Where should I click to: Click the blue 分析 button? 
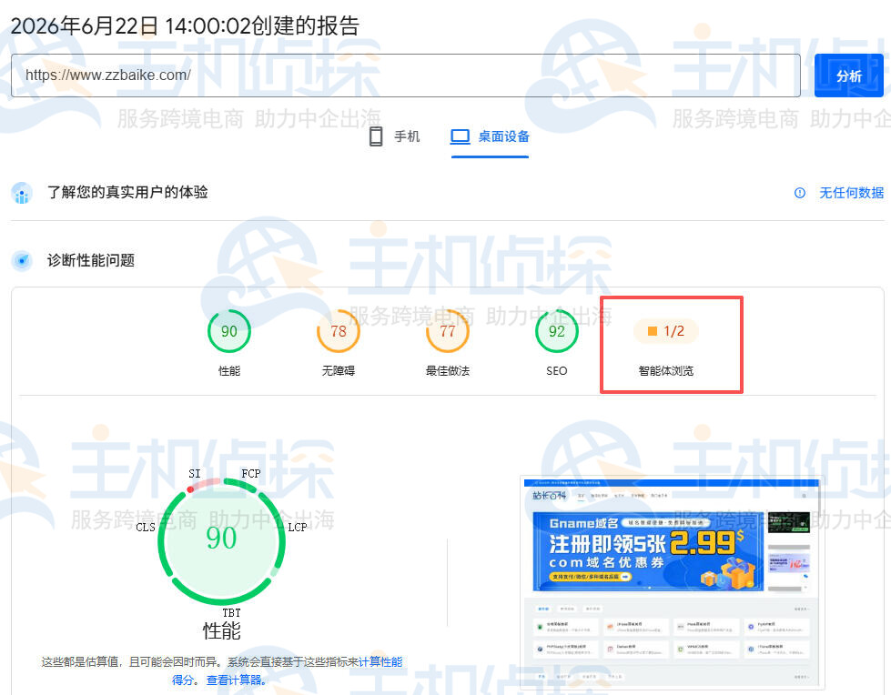[848, 76]
